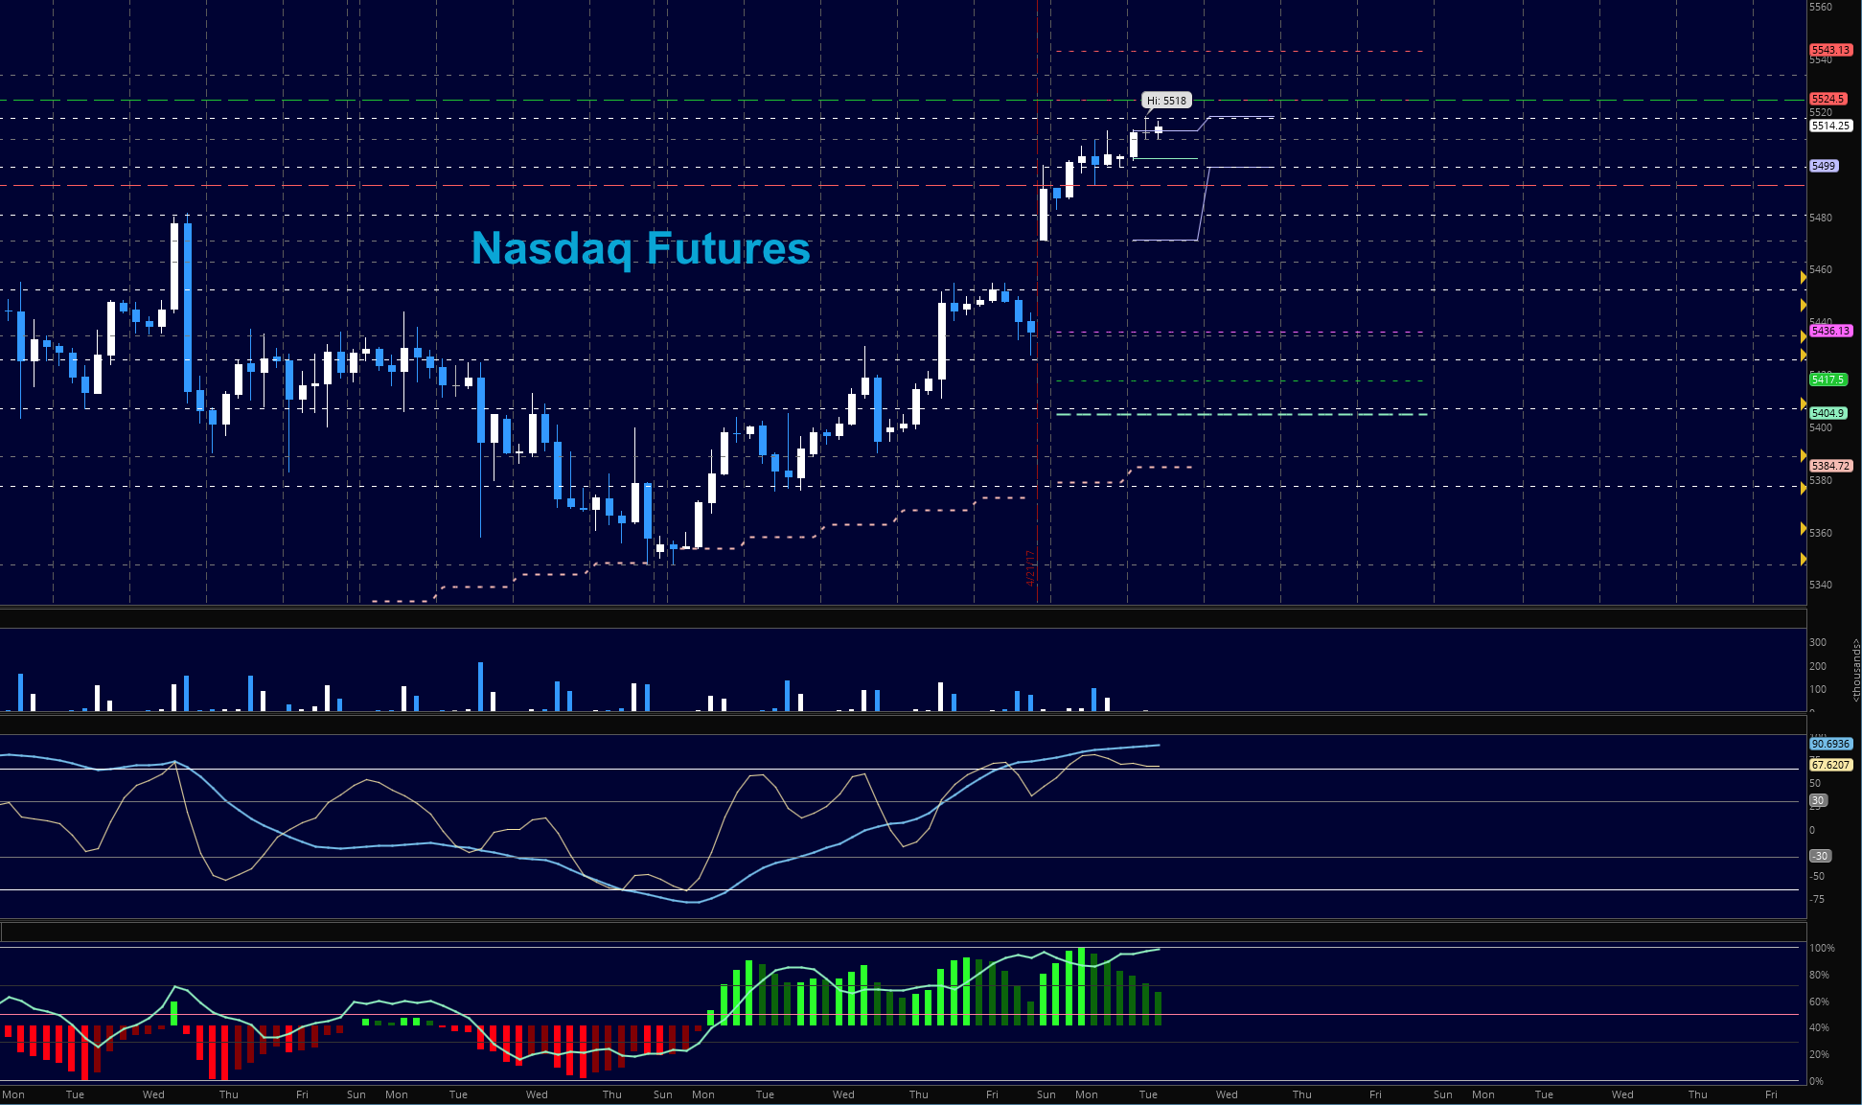Click the -30 oversold level label
The image size is (1862, 1105).
(x=1820, y=856)
